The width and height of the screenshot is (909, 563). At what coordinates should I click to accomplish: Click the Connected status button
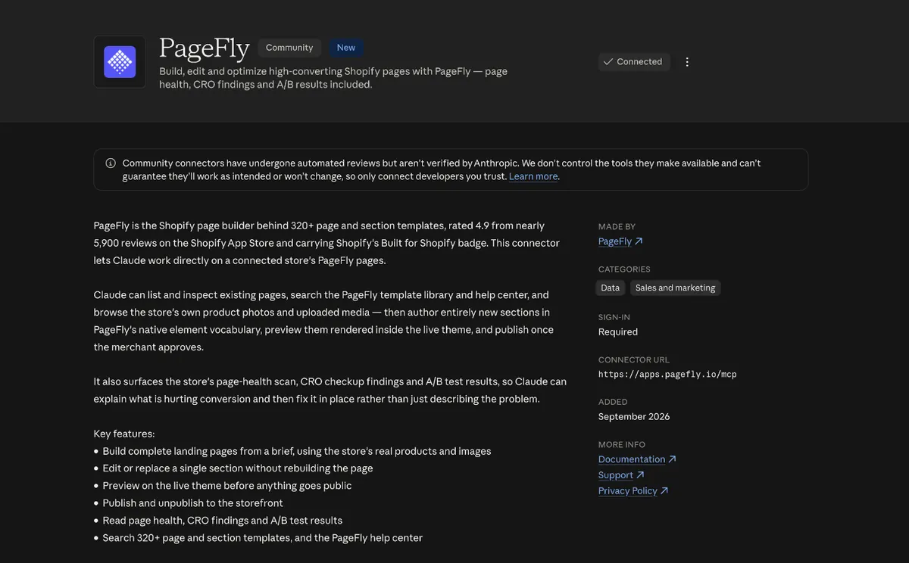(x=633, y=62)
